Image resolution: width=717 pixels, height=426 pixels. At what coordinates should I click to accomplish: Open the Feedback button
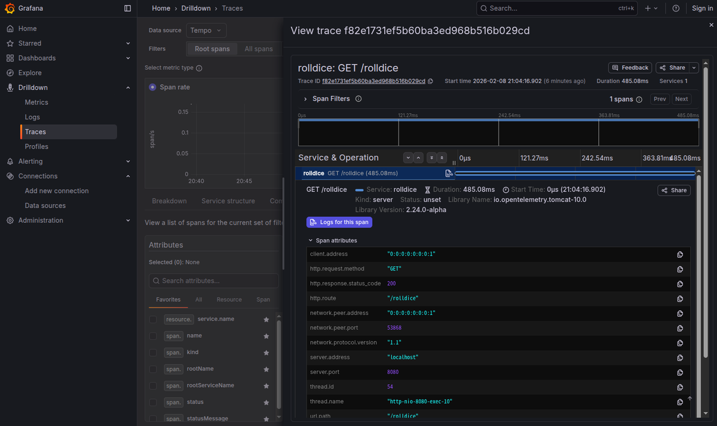coord(630,68)
